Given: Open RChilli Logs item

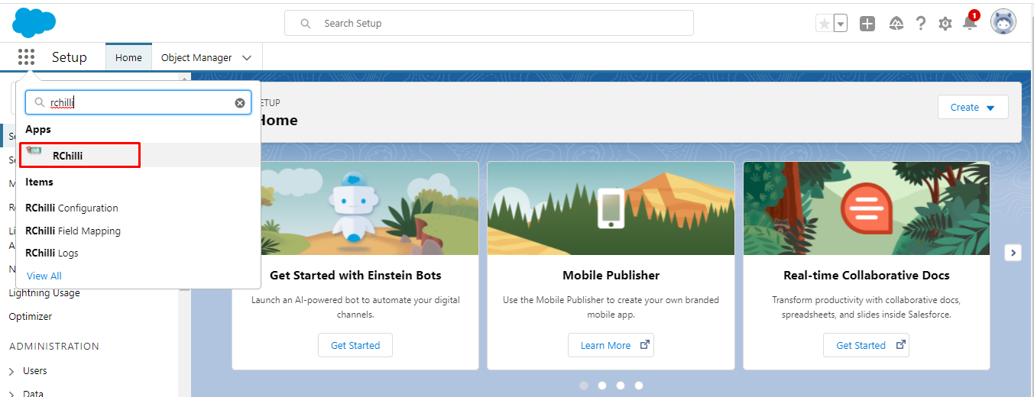Looking at the screenshot, I should [x=52, y=253].
